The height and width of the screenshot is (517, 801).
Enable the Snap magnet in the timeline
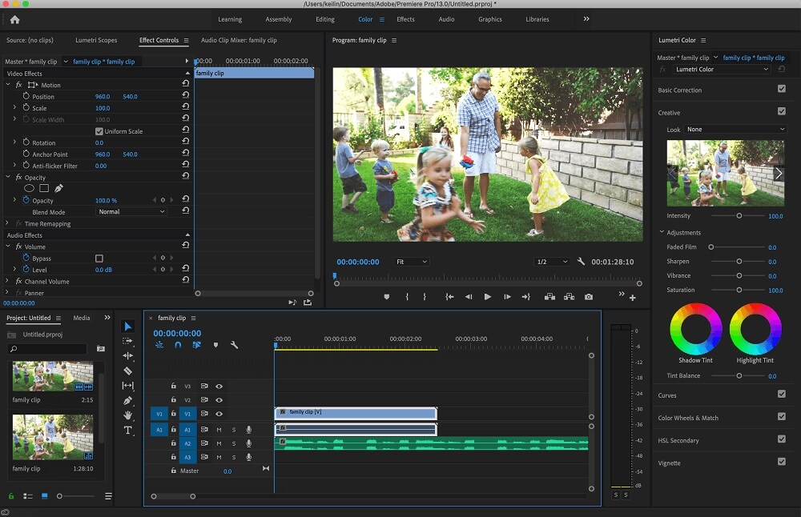(177, 345)
